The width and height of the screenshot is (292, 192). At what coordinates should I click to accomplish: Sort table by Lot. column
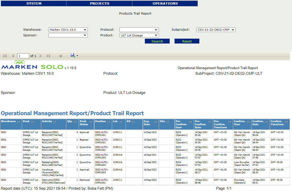[x=121, y=122]
